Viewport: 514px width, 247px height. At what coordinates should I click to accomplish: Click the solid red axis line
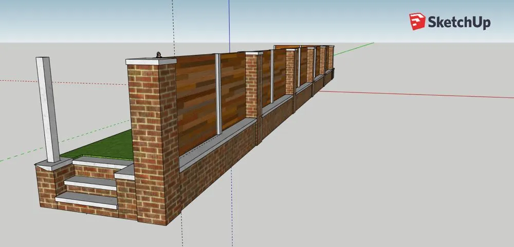click(411, 94)
